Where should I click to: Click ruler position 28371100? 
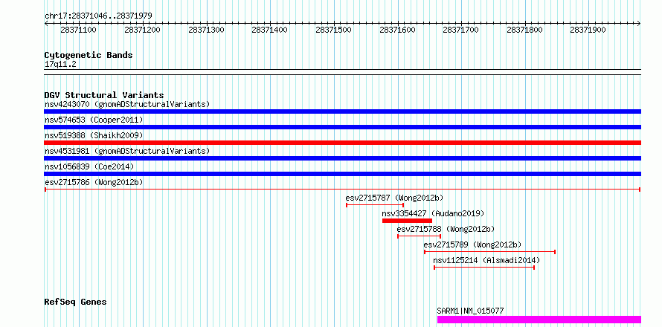click(x=79, y=30)
